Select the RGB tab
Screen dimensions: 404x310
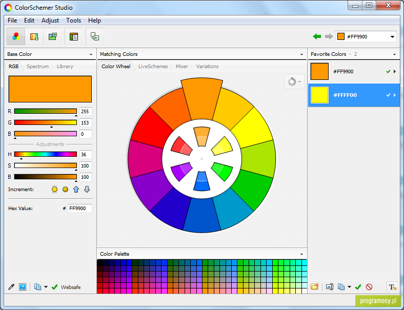click(x=13, y=67)
